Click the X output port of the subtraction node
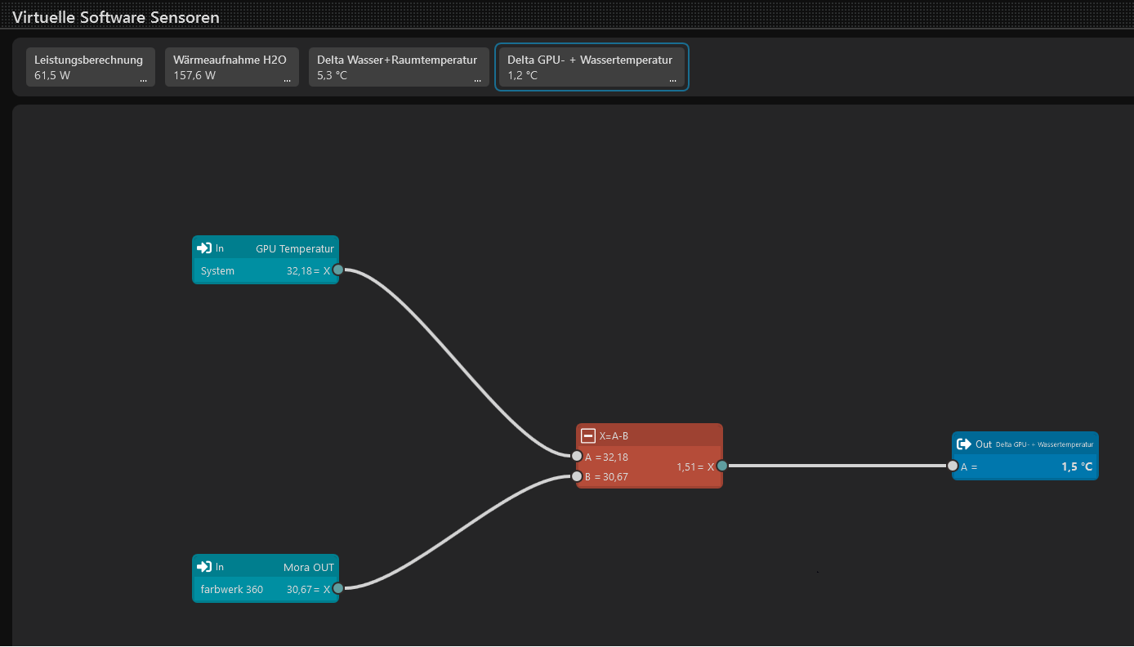The image size is (1134, 647). (x=722, y=466)
